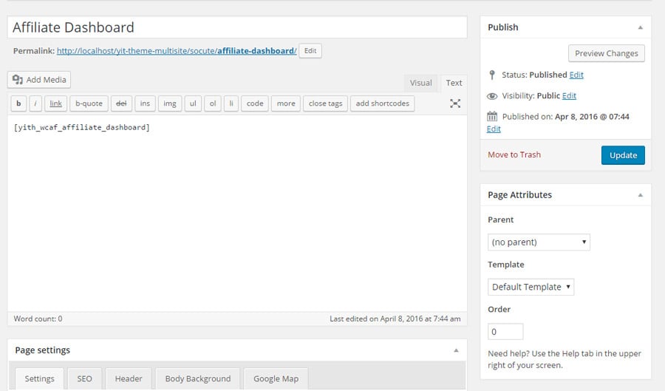Apply bold with the b button
665x391 pixels.
18,103
